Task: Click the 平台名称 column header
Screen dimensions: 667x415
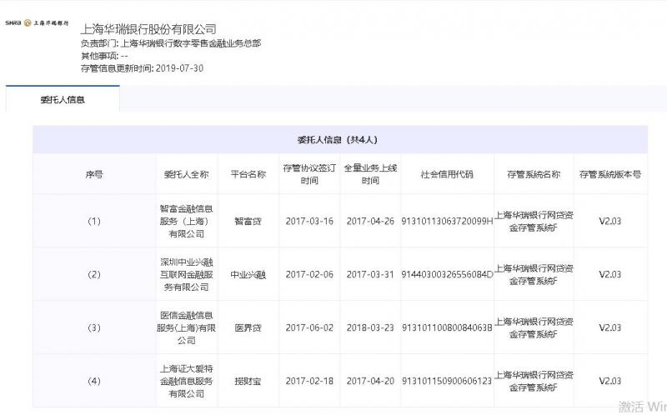Action: (248, 174)
